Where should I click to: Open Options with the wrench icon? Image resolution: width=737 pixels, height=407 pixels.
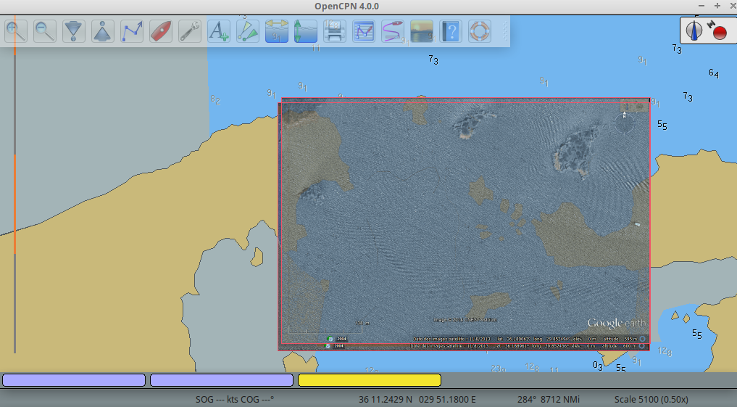coord(190,31)
